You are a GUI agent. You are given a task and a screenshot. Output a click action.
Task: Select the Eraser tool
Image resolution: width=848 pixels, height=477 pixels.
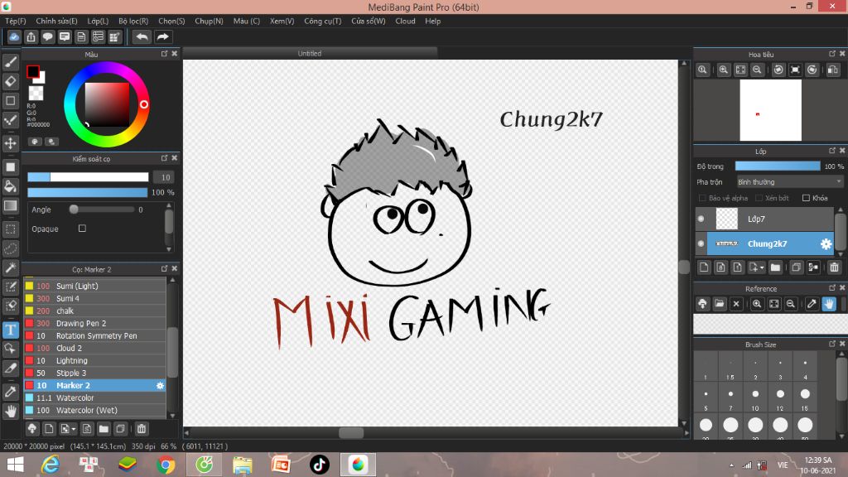pyautogui.click(x=10, y=82)
